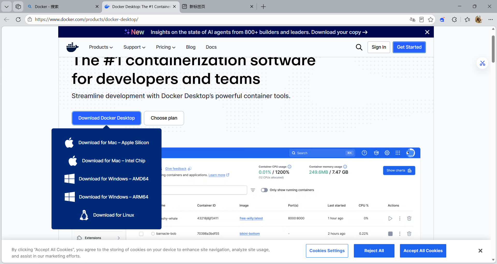This screenshot has width=497, height=264.
Task: Click the learning center icon in dashboard preview
Action: (376, 153)
